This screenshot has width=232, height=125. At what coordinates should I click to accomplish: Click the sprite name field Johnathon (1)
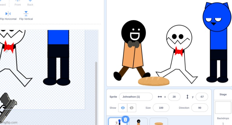[x=136, y=97]
